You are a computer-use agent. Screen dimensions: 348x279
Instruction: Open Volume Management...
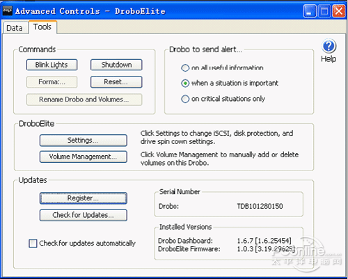84,157
